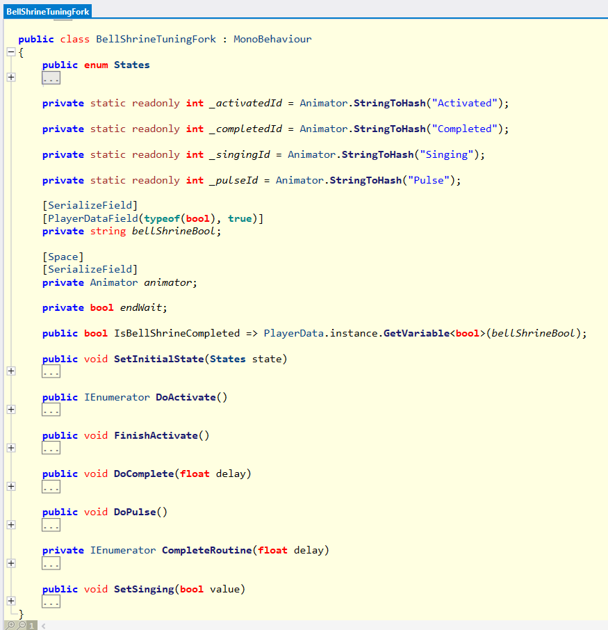Click the ellipsis box under DoPulse
The image size is (608, 630).
click(x=51, y=525)
